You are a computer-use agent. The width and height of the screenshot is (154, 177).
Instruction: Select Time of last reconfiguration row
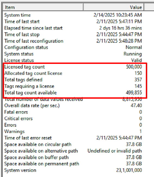[x=73, y=41]
